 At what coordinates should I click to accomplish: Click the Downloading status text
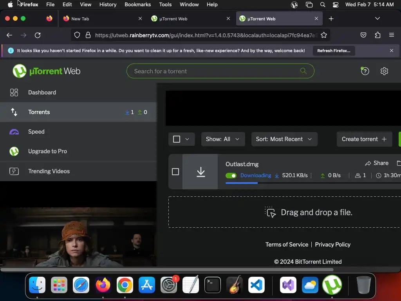coord(255,175)
